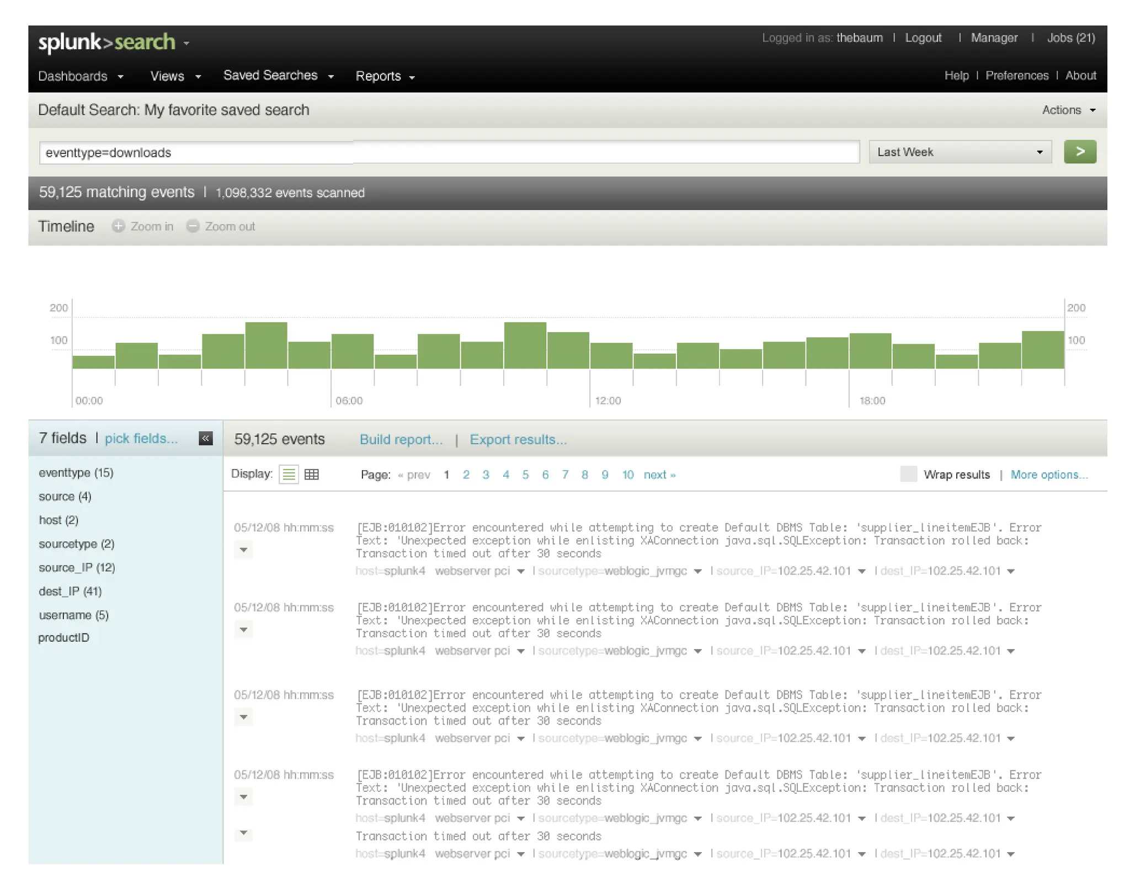Collapse the fields sidebar with double-arrow icon

tap(206, 438)
